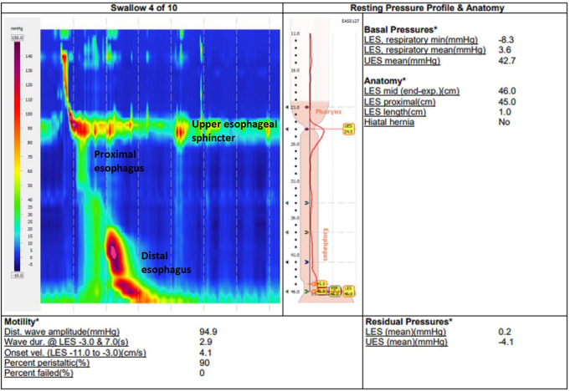Open the Wave dur. @ LES -3.0 & 7.0(s) link
Viewport: 570px width, 391px height.
click(x=66, y=342)
